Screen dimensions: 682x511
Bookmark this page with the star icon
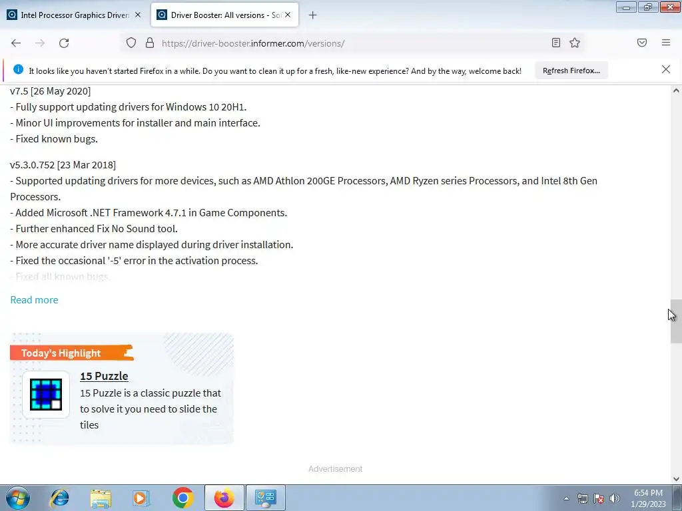tap(575, 43)
